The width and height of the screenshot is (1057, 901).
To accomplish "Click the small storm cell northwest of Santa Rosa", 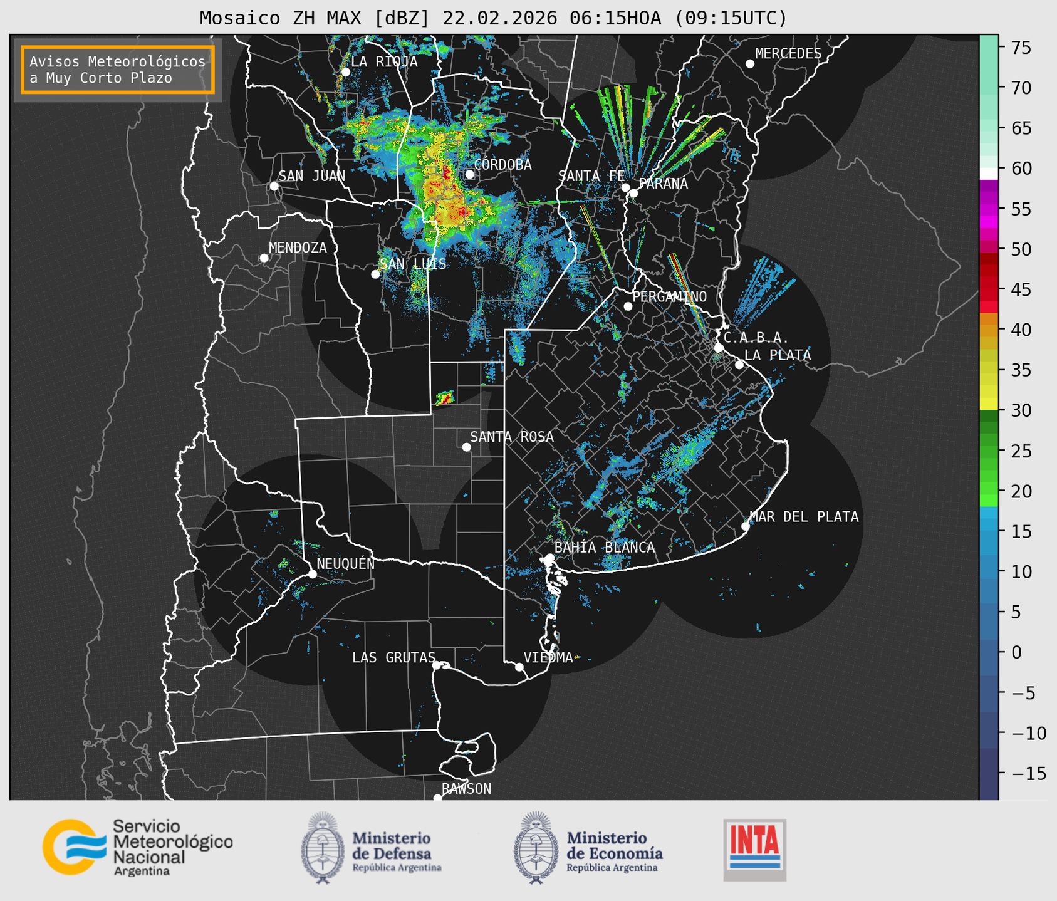I will tap(444, 397).
